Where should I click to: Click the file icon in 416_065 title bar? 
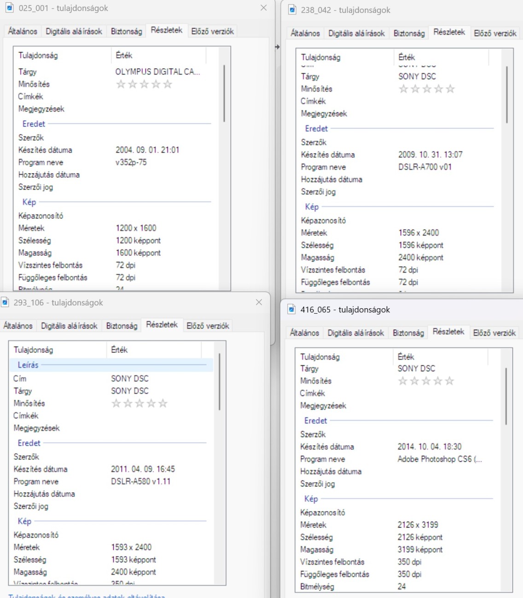point(291,310)
